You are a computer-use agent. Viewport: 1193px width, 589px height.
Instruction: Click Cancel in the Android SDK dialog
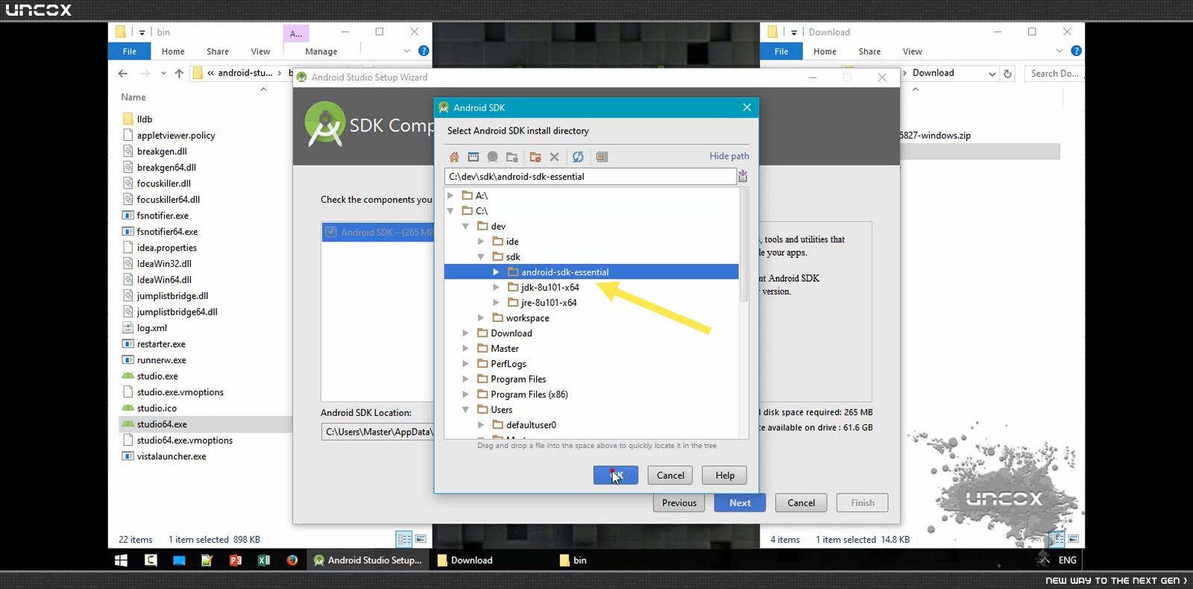[670, 475]
